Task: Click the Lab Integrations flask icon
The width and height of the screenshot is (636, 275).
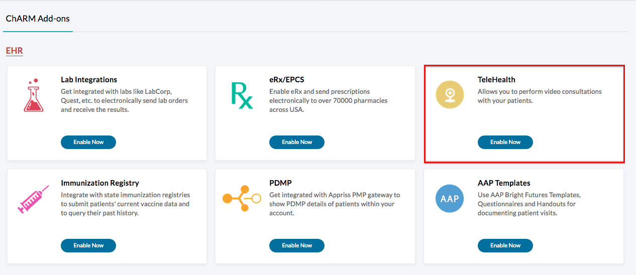Action: point(34,95)
